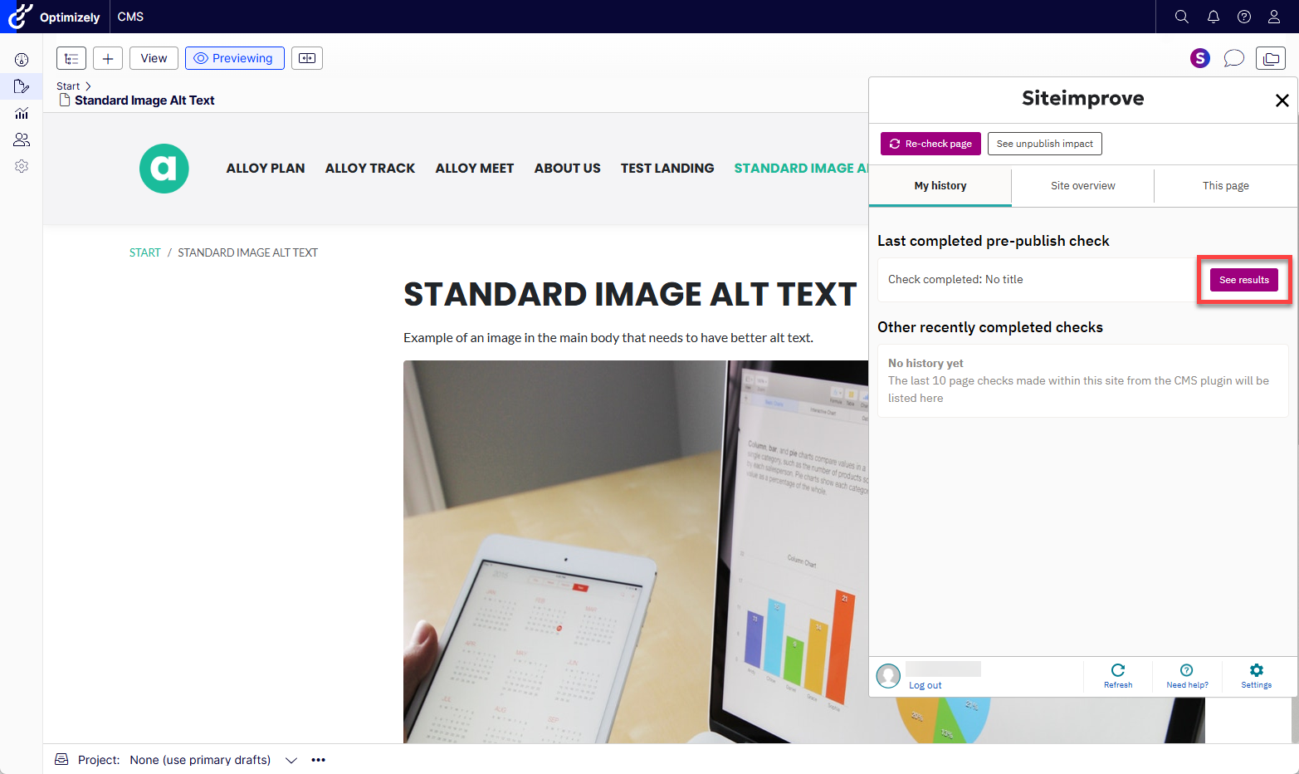Open the ABOUT US menu item
Viewport: 1299px width, 774px height.
[x=568, y=169]
